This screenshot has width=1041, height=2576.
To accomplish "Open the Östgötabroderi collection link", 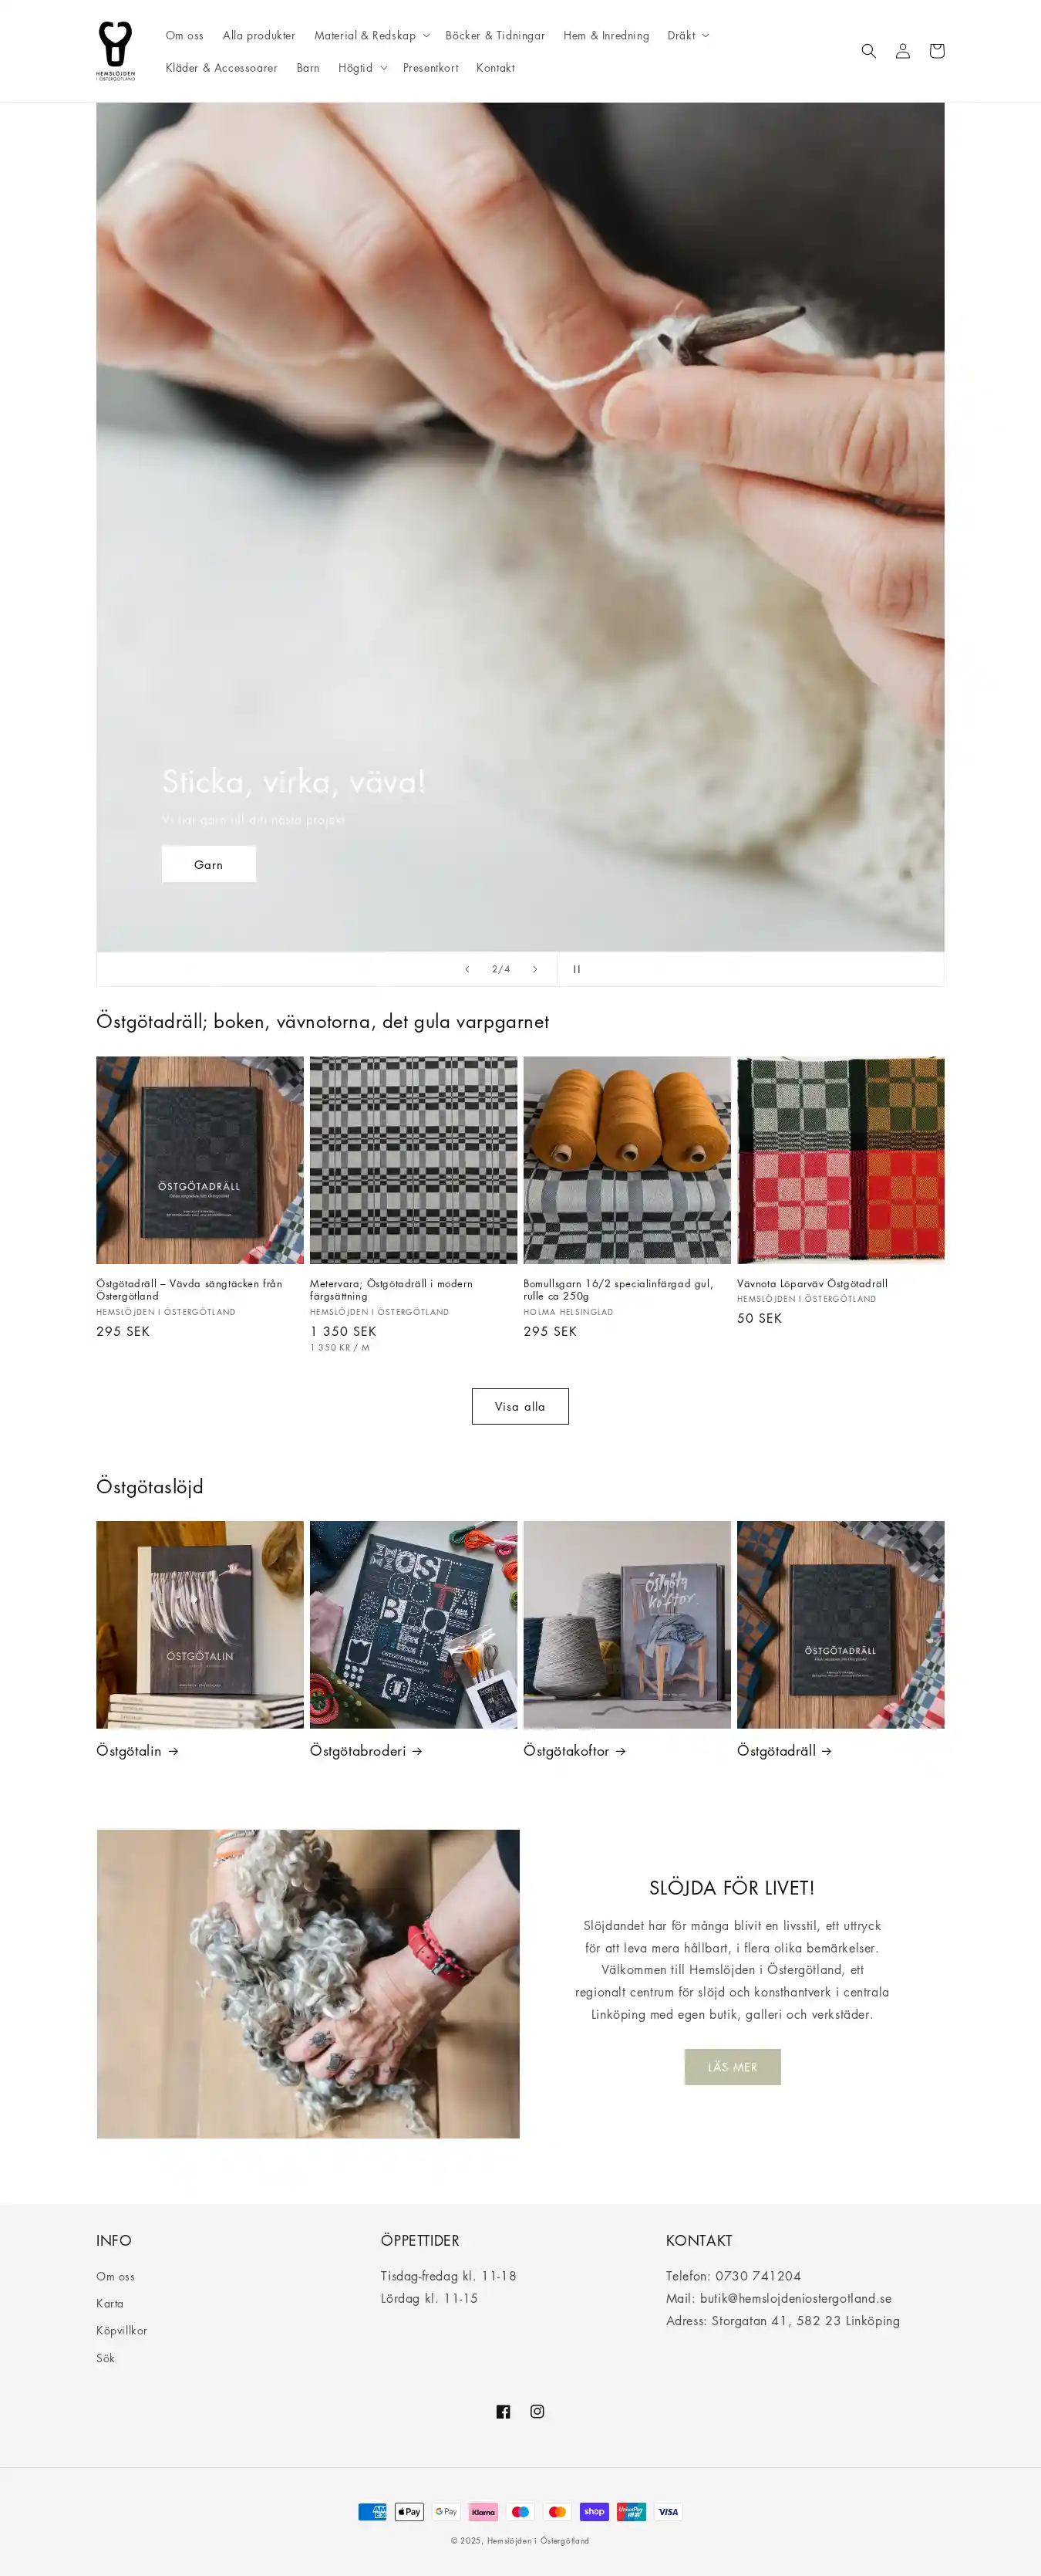I will 366,1751.
